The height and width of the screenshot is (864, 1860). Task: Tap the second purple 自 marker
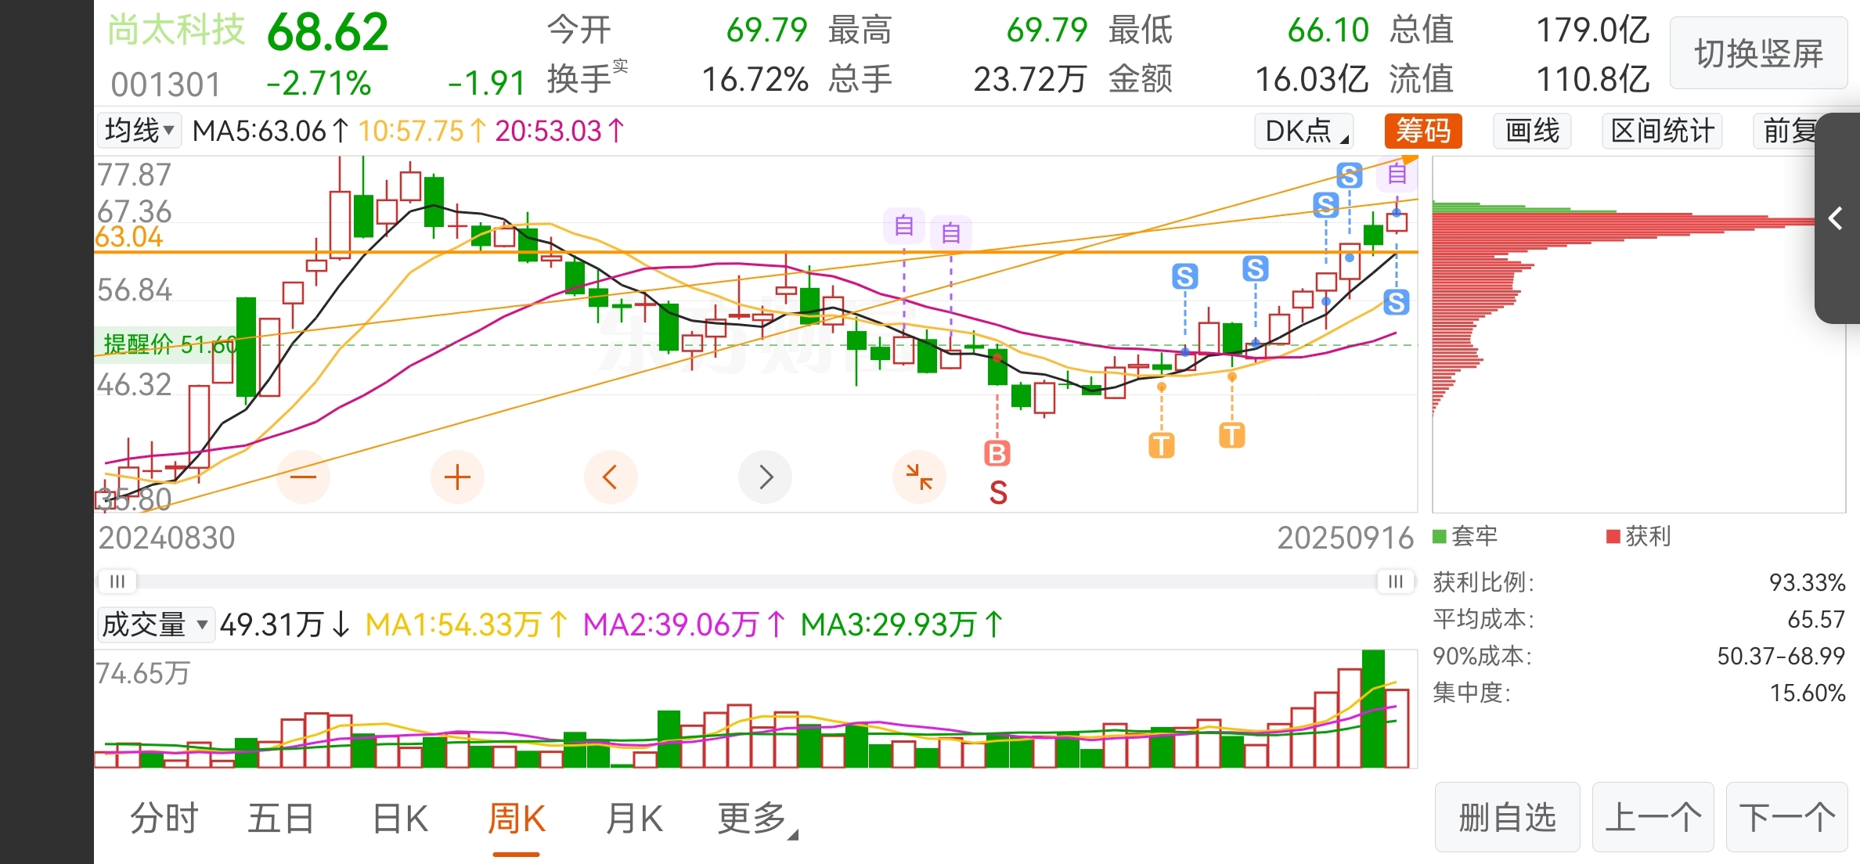coord(951,232)
